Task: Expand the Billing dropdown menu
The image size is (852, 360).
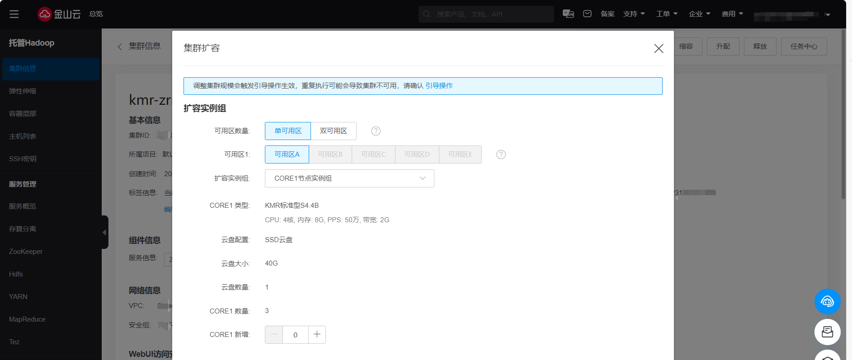Action: tap(732, 14)
